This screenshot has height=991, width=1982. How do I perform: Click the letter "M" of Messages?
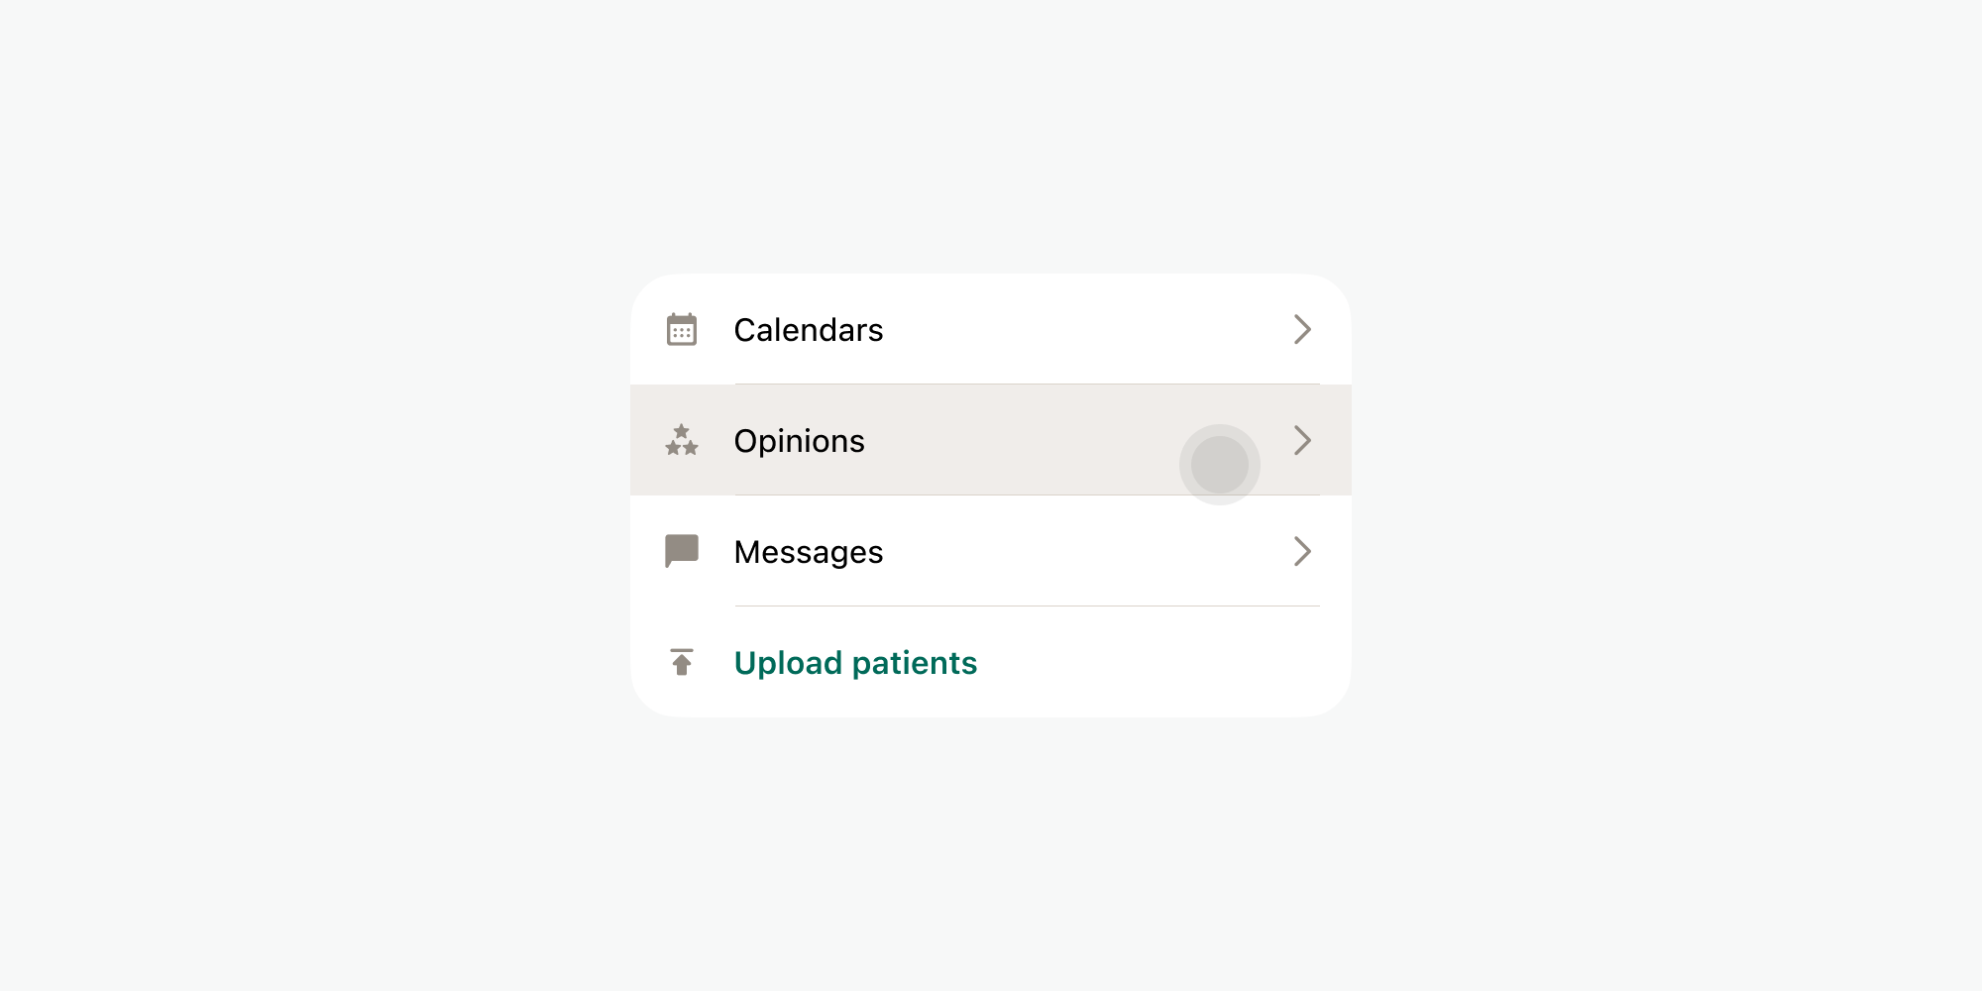click(748, 552)
